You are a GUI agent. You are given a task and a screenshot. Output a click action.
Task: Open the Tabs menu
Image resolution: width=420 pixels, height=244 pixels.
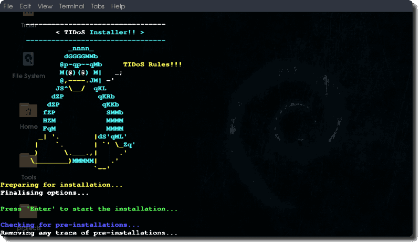click(97, 6)
